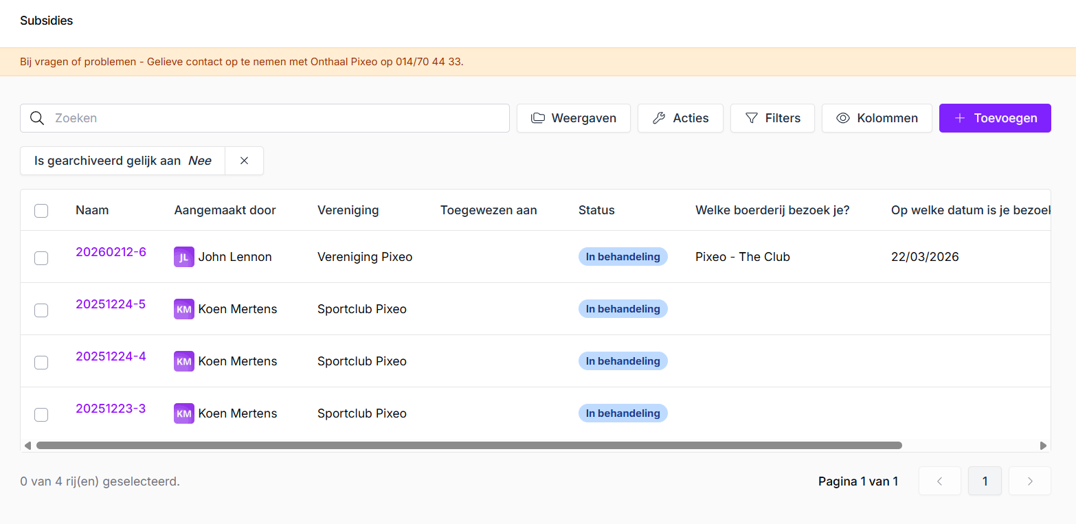Remove the 'Is gearchiveerd' filter with X
The width and height of the screenshot is (1076, 524).
click(244, 161)
